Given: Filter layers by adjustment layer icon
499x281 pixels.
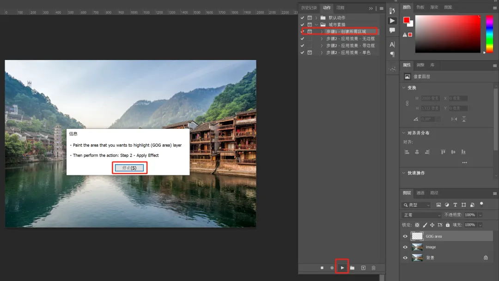Looking at the screenshot, I should [x=447, y=205].
